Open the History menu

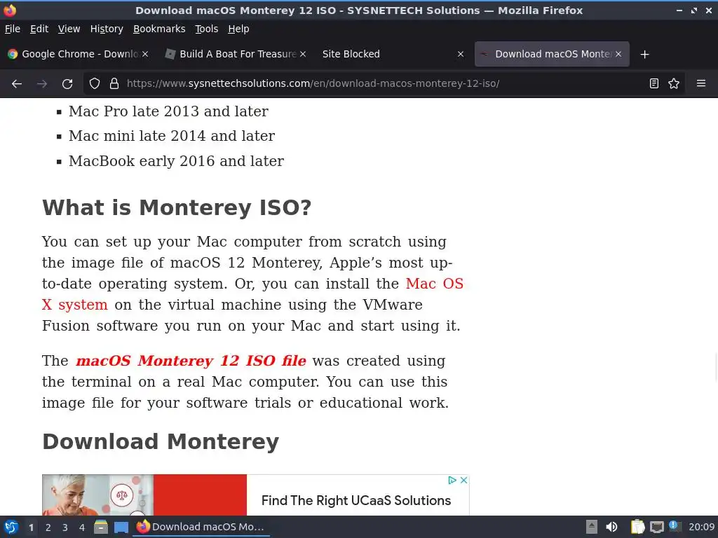coord(107,29)
